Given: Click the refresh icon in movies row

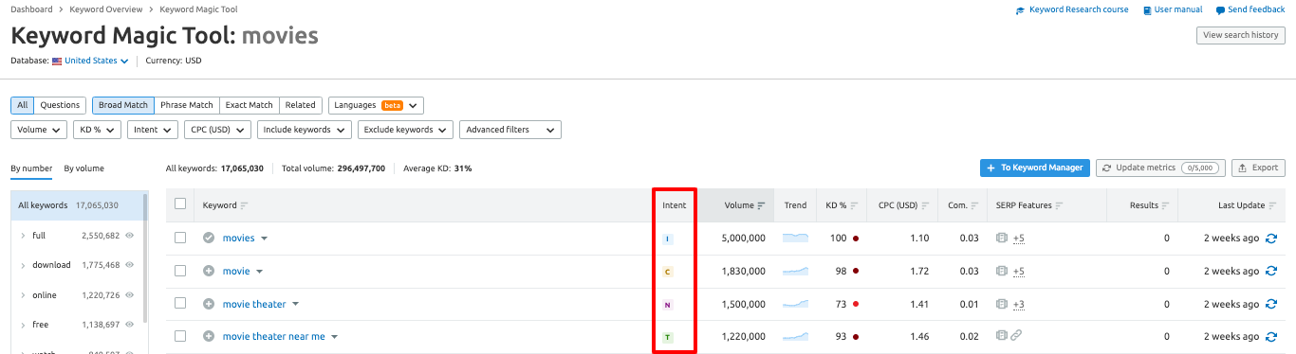Looking at the screenshot, I should click(1271, 239).
